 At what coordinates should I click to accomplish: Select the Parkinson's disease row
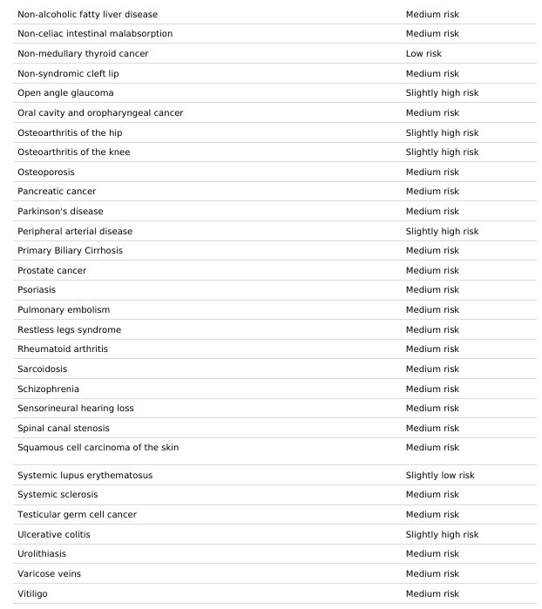click(274, 212)
